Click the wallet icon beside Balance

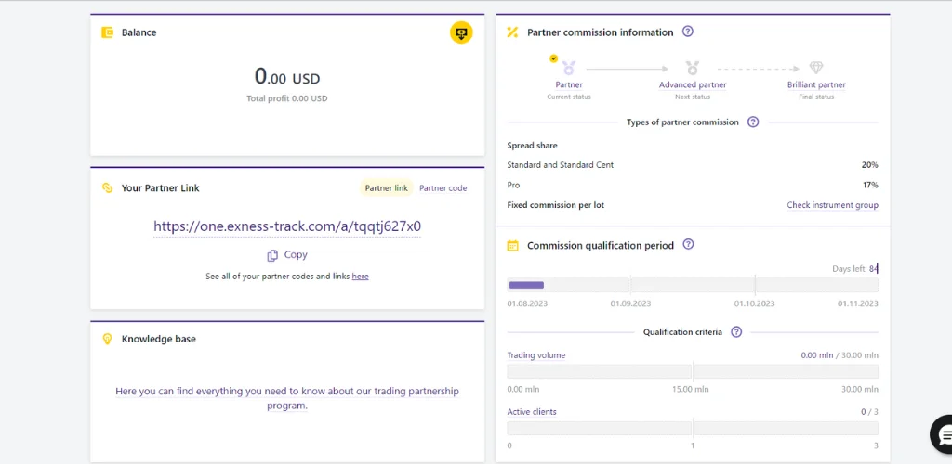pyautogui.click(x=107, y=32)
